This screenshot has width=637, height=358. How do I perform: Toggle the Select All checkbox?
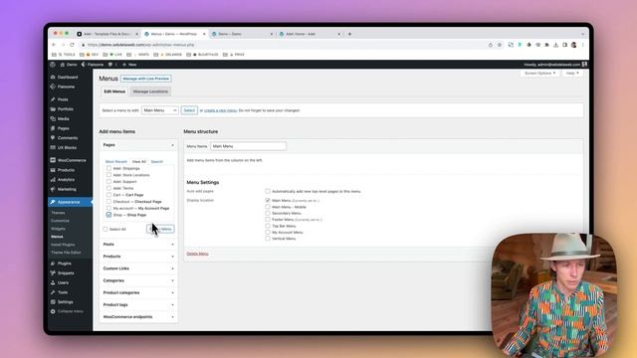click(x=106, y=230)
